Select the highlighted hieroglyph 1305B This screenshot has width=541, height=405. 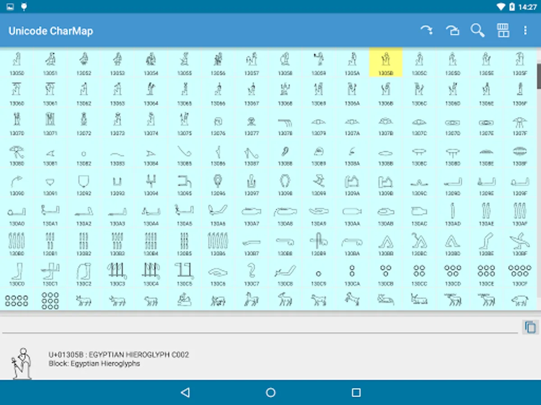click(x=386, y=62)
